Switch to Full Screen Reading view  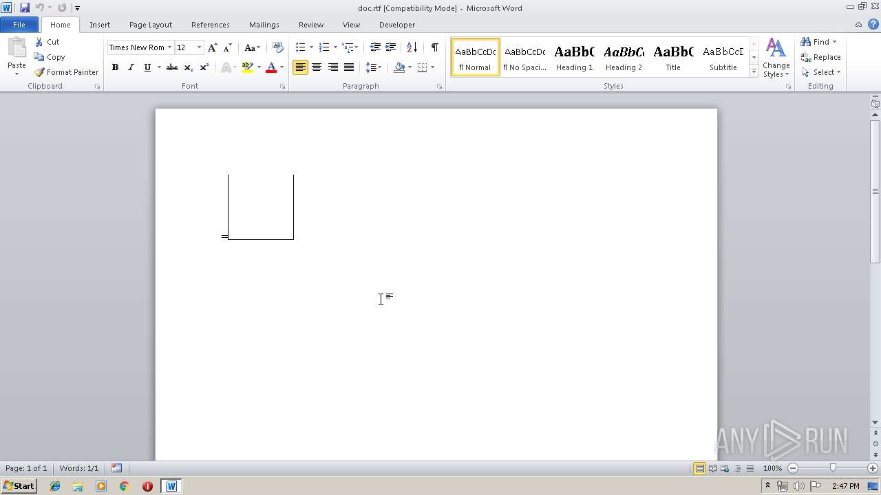click(712, 468)
